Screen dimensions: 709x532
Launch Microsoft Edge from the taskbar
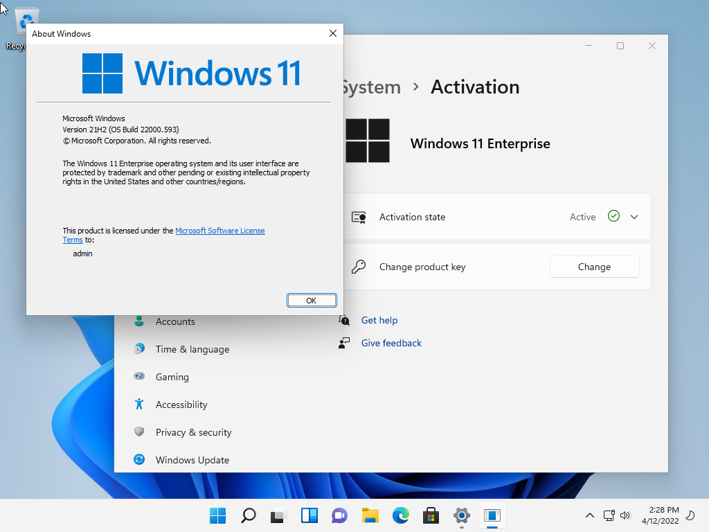point(401,515)
